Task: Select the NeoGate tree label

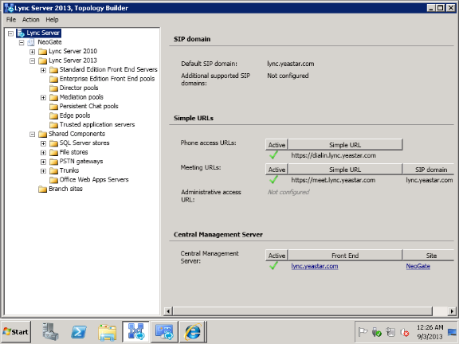Action: coord(49,42)
